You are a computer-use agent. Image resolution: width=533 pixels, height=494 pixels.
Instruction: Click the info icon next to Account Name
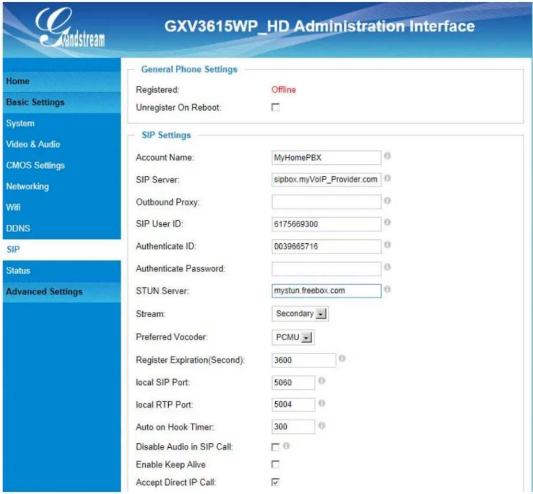coord(387,156)
